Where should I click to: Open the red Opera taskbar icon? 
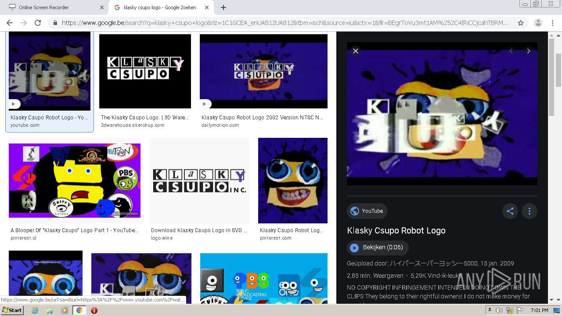[x=94, y=310]
